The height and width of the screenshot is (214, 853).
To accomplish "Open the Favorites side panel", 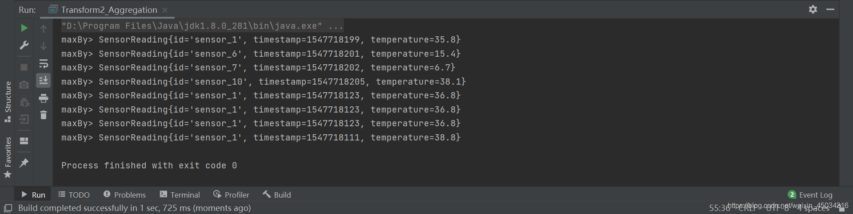I will pyautogui.click(x=8, y=157).
